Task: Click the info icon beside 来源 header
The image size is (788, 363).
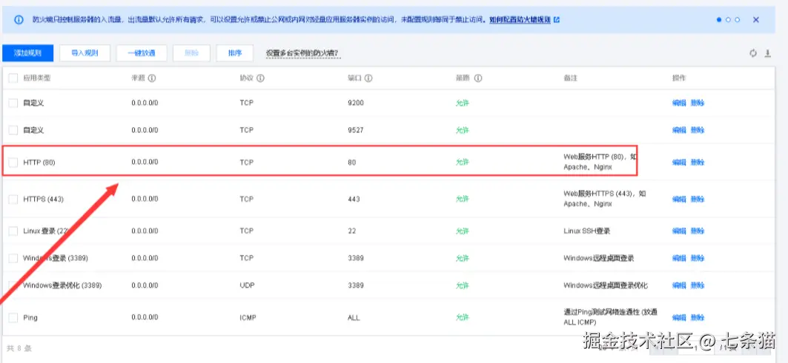Action: (x=152, y=78)
